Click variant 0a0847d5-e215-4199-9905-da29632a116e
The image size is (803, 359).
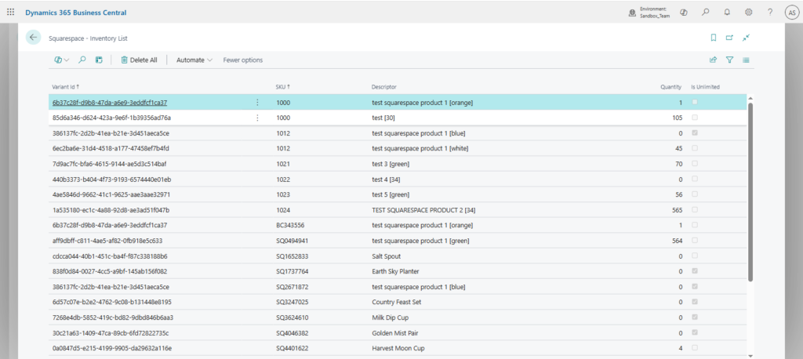coord(111,348)
